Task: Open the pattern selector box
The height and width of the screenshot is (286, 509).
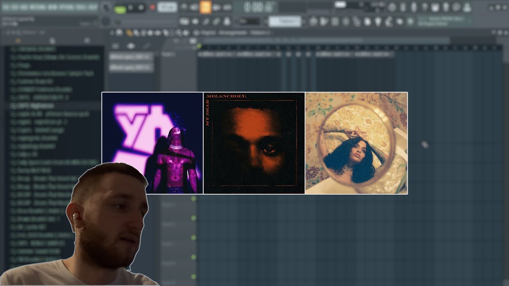Action: tap(285, 21)
